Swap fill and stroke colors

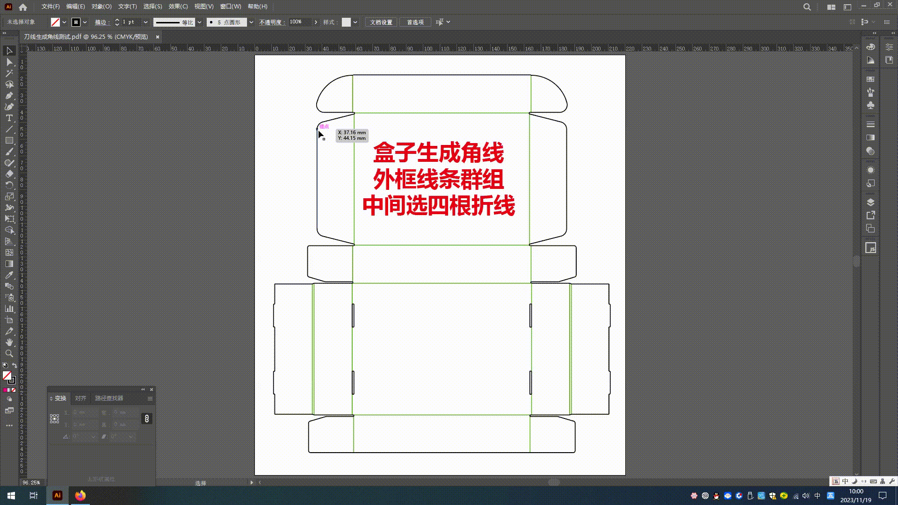click(14, 365)
